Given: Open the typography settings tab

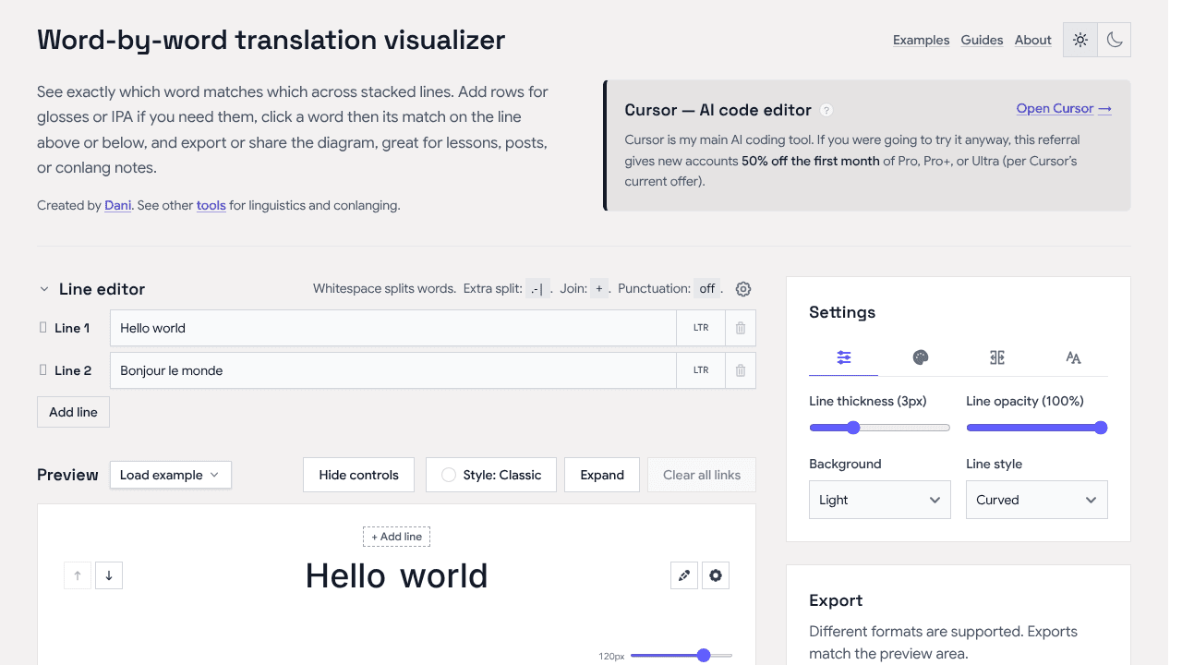Looking at the screenshot, I should point(1073,357).
